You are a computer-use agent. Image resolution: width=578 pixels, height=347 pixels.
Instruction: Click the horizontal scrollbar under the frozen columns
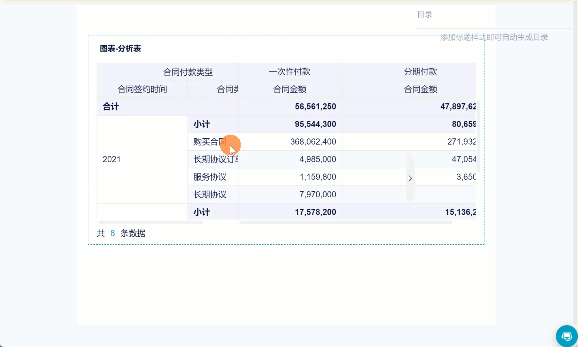click(151, 222)
